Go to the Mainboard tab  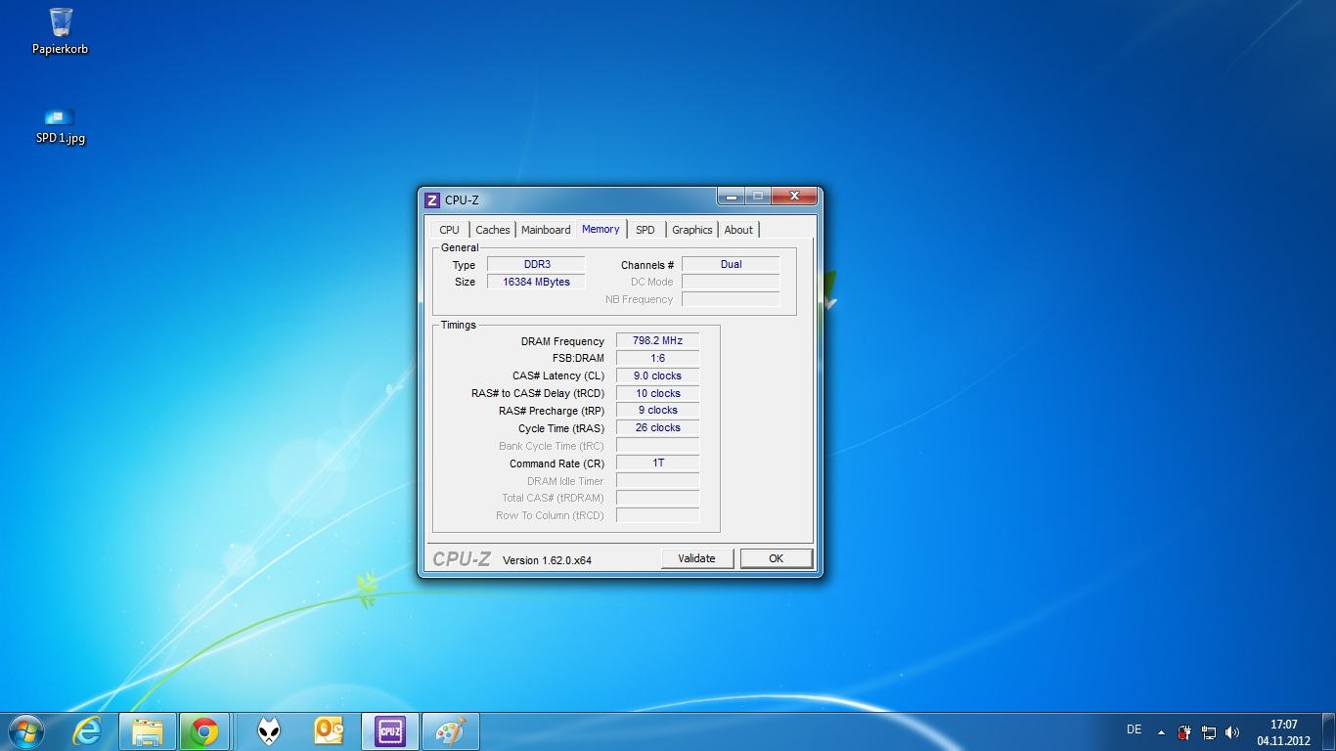[x=546, y=230]
